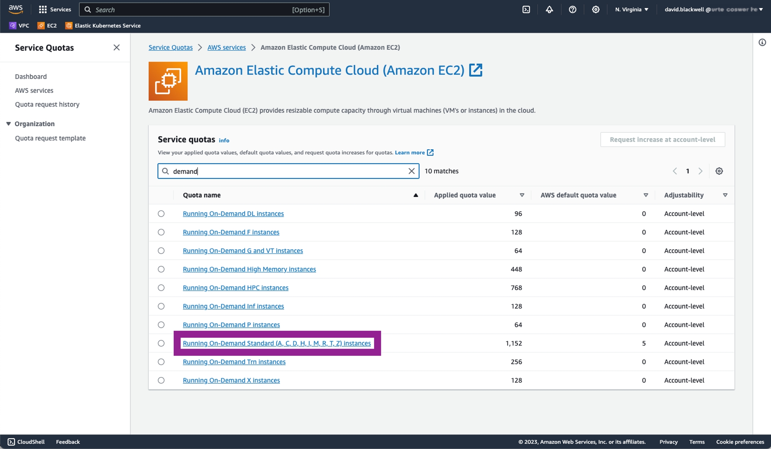This screenshot has height=449, width=771.
Task: Select the Running On-Demand Standard instances radio
Action: pos(161,343)
